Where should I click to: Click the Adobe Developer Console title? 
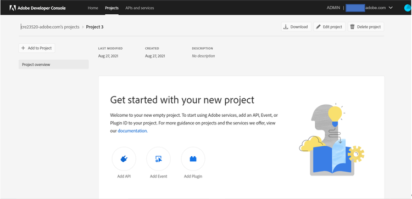coord(42,8)
